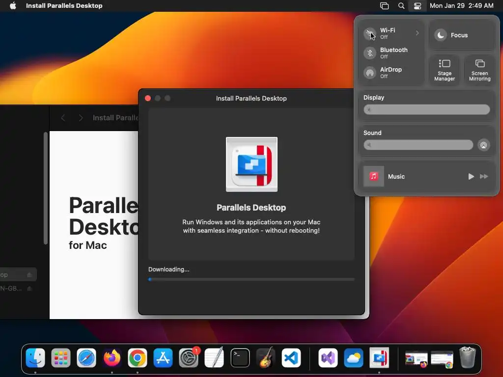Open Spotlight search
This screenshot has height=377, width=503.
point(401,6)
